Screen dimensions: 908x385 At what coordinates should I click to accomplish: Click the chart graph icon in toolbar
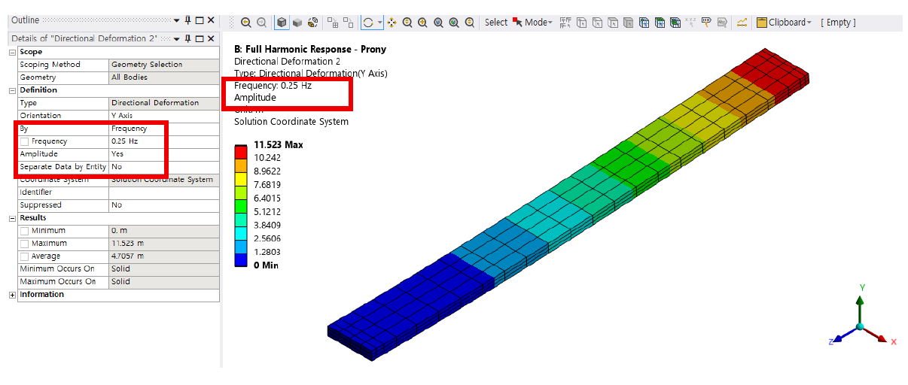742,23
